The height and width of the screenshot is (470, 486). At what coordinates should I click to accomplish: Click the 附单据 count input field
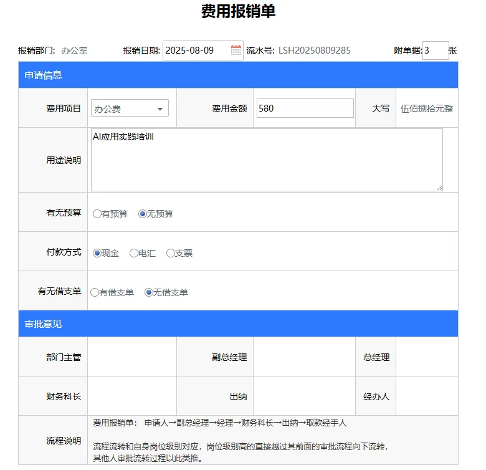436,50
